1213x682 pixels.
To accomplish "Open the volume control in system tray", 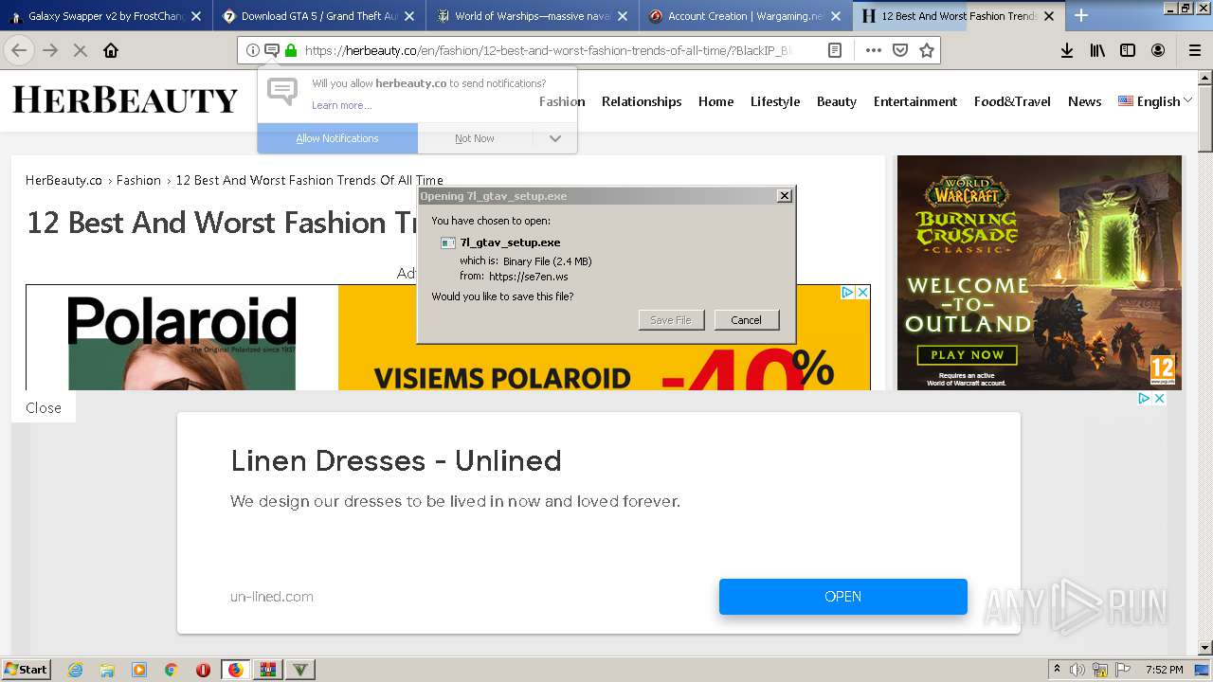I will [x=1077, y=670].
